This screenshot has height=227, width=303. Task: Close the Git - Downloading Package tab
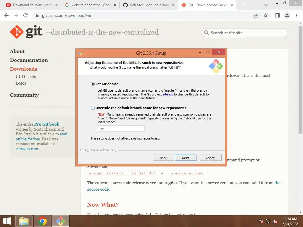point(232,5)
